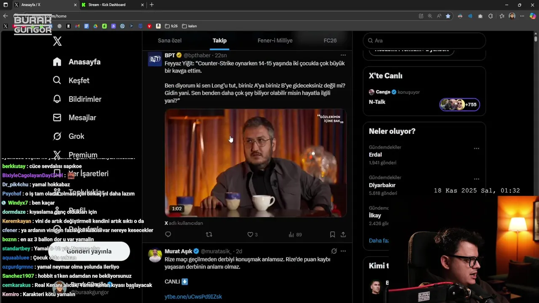Open more options for the Erdal trend
This screenshot has width=539, height=303.
click(x=476, y=149)
